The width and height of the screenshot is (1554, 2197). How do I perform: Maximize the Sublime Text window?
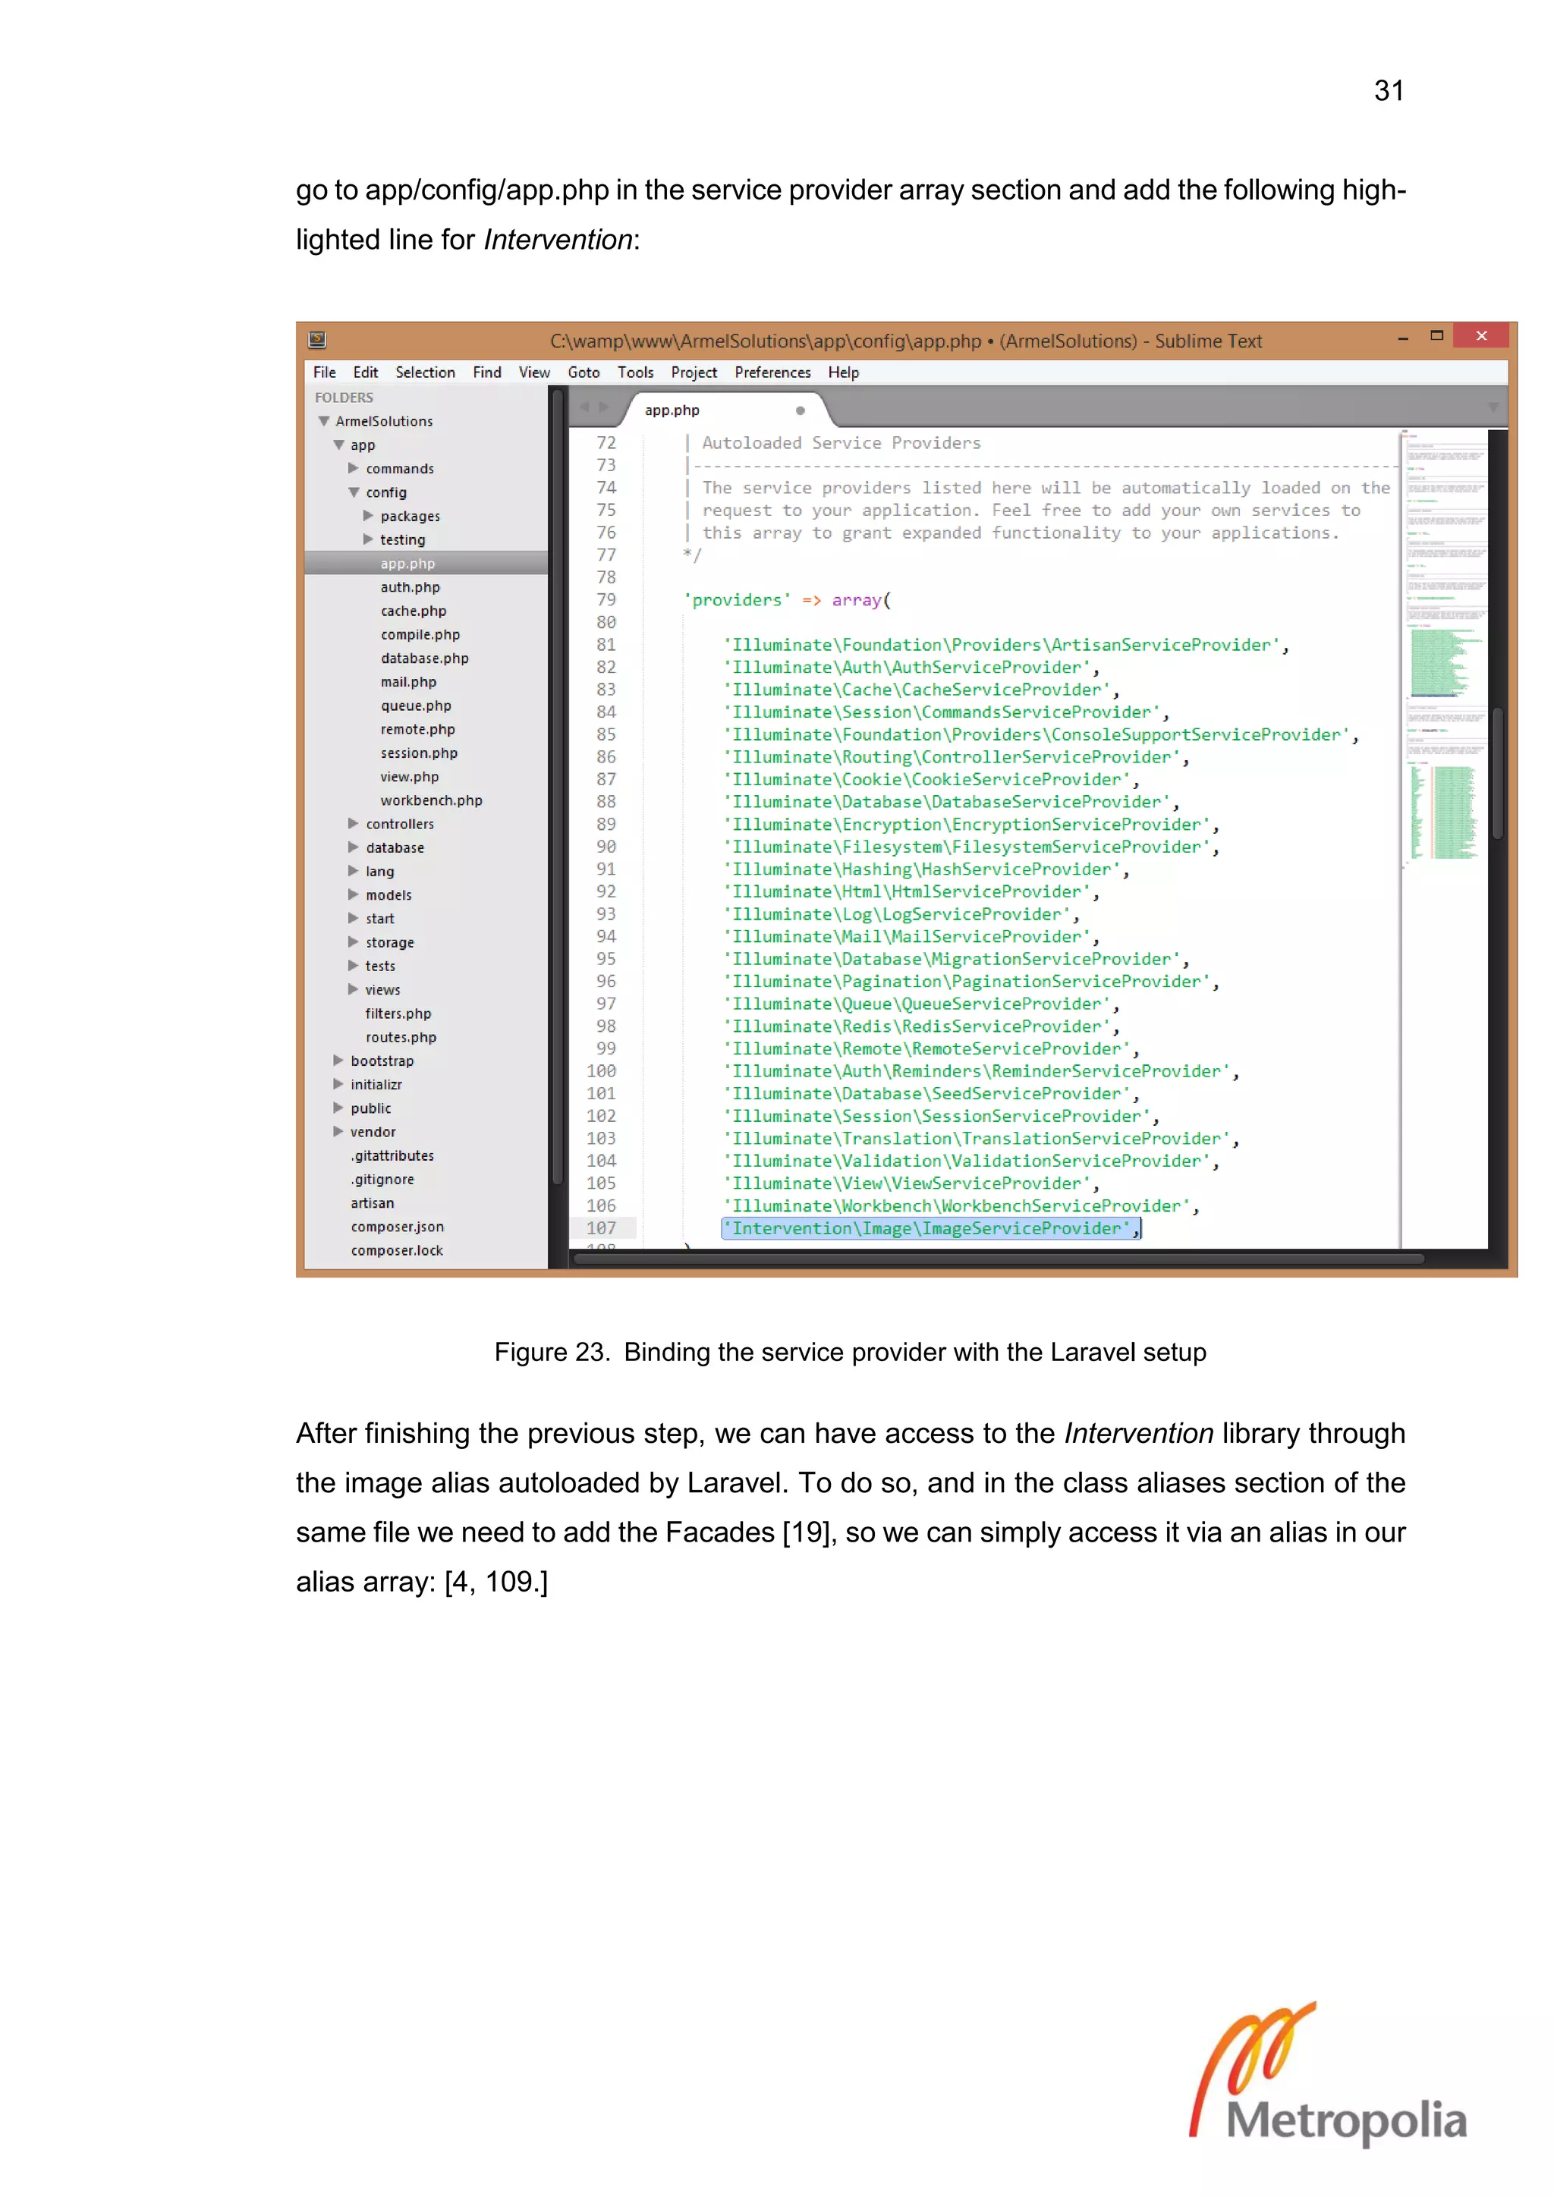point(1436,336)
